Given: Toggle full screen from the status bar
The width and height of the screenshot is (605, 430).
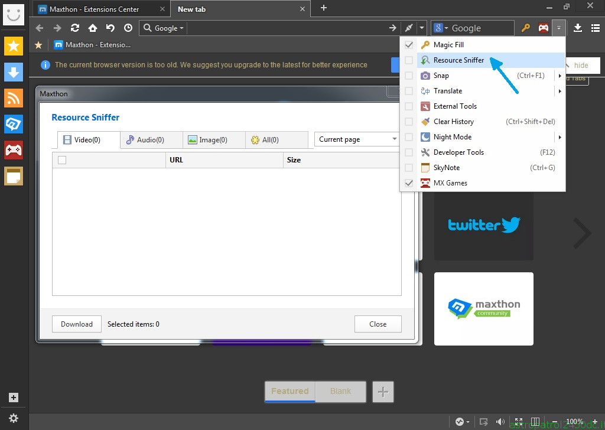Looking at the screenshot, I should (x=519, y=422).
